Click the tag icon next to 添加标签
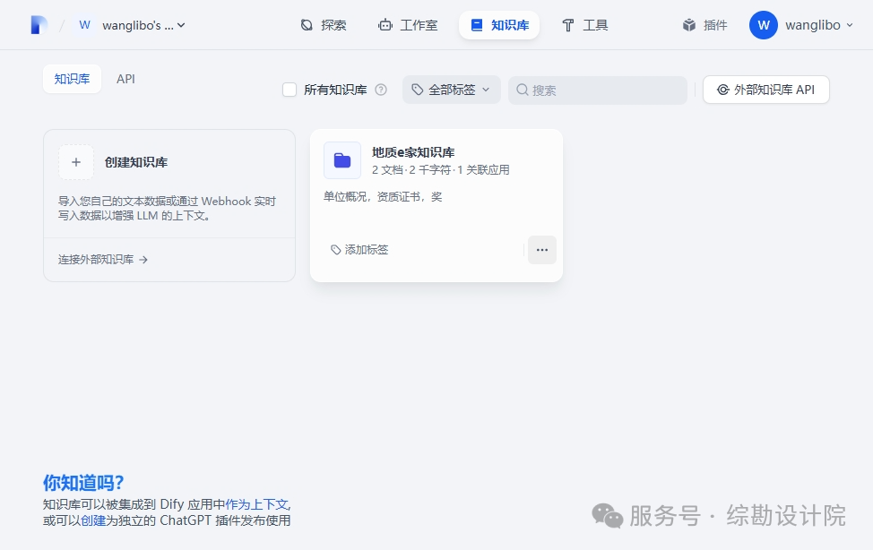Viewport: 873px width, 550px height. pos(336,250)
